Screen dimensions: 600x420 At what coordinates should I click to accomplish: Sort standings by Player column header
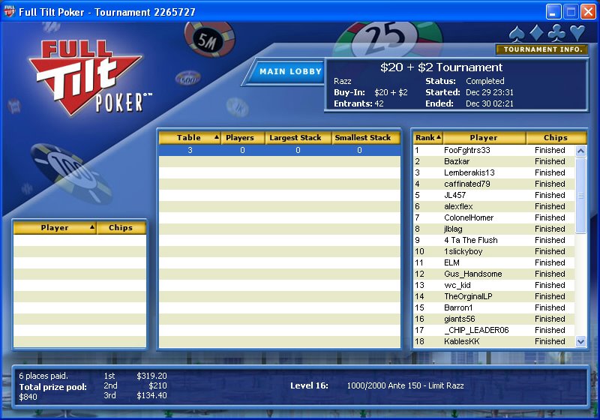(x=484, y=138)
